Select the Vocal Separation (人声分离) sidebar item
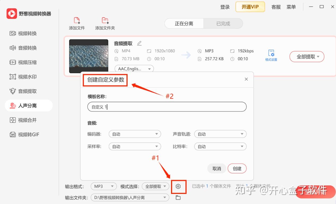Image resolution: width=336 pixels, height=204 pixels. (29, 105)
